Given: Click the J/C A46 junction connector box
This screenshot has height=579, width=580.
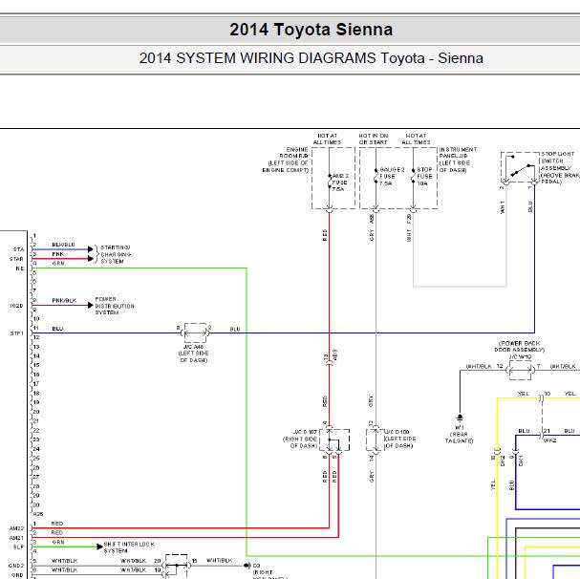Looking at the screenshot, I should 195,332.
